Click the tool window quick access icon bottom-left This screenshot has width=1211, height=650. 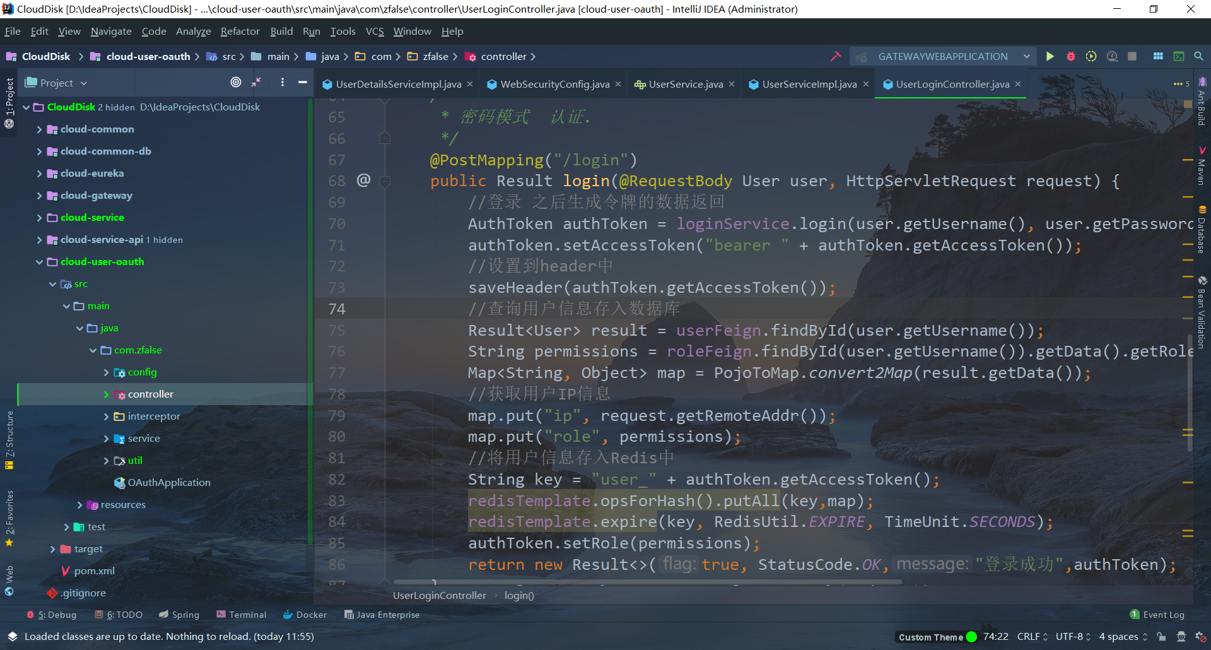coord(12,637)
